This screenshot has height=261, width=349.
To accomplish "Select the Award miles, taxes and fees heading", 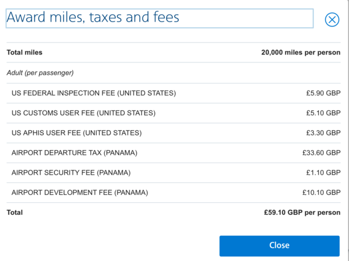I will [93, 17].
